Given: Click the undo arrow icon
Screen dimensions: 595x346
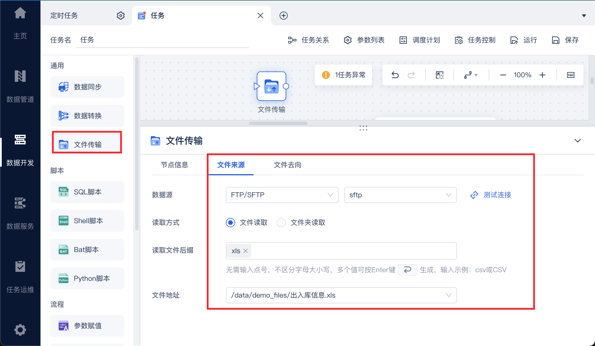Looking at the screenshot, I should pyautogui.click(x=395, y=75).
